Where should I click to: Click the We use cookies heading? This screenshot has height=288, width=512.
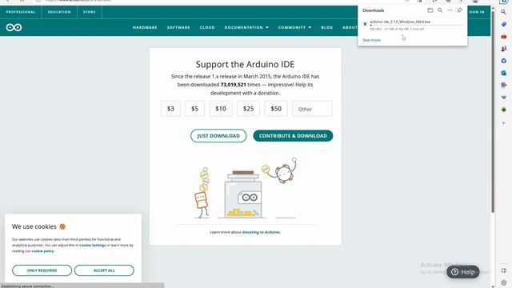[x=34, y=226]
